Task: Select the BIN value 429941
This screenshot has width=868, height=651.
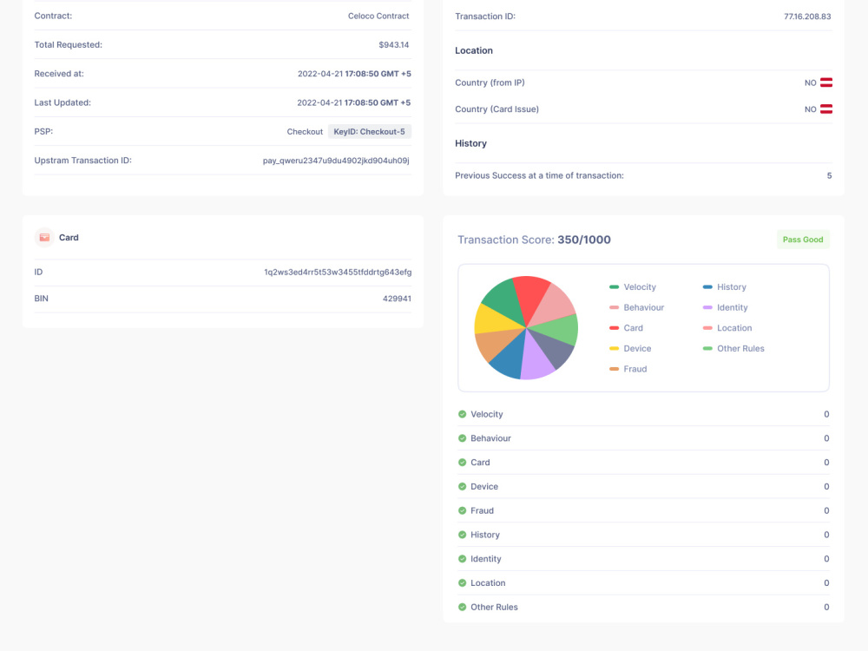Action: click(397, 299)
